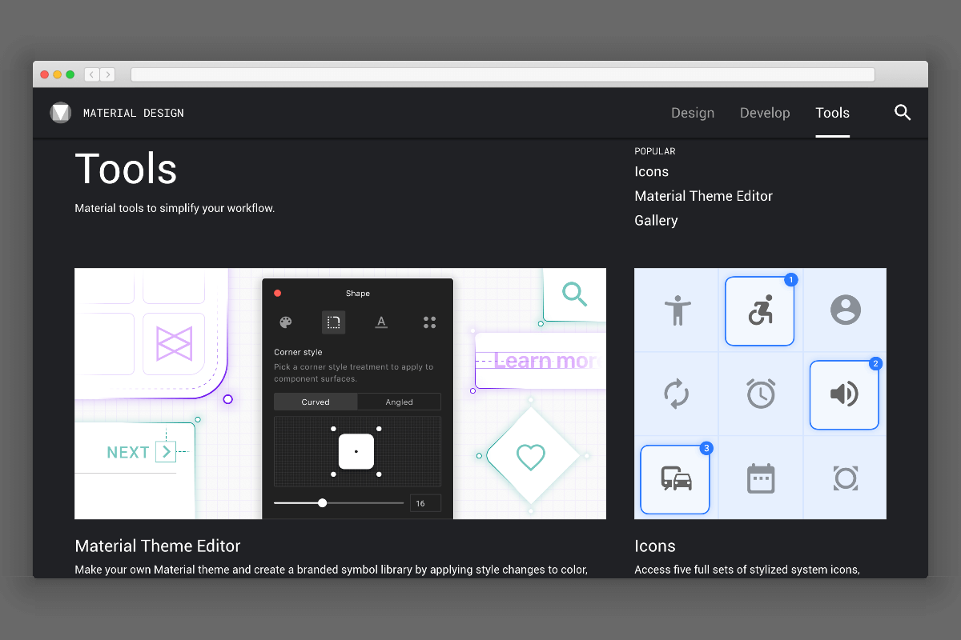The height and width of the screenshot is (640, 961).
Task: Expand the NEXT chevron button
Action: (166, 451)
